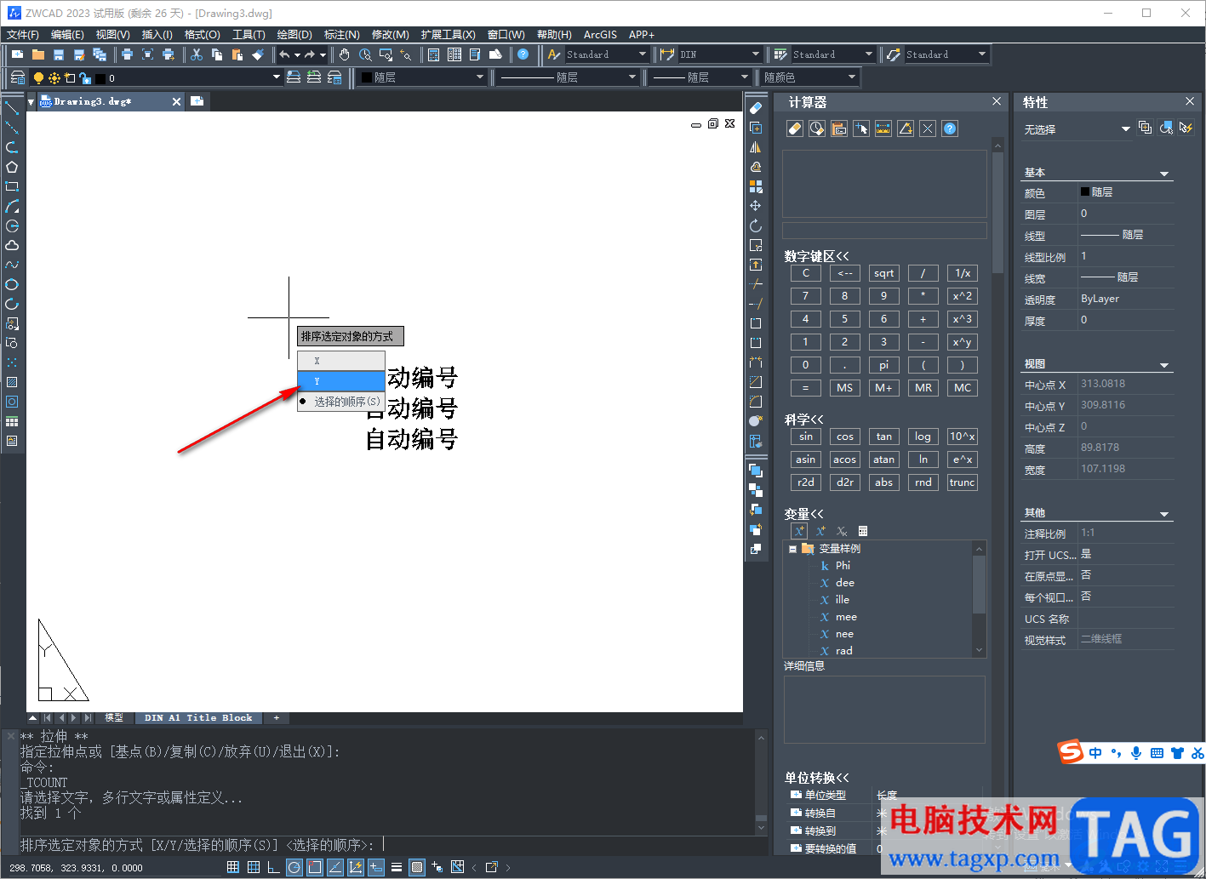1206x879 pixels.
Task: Collapse the 科学 section
Action: [803, 420]
